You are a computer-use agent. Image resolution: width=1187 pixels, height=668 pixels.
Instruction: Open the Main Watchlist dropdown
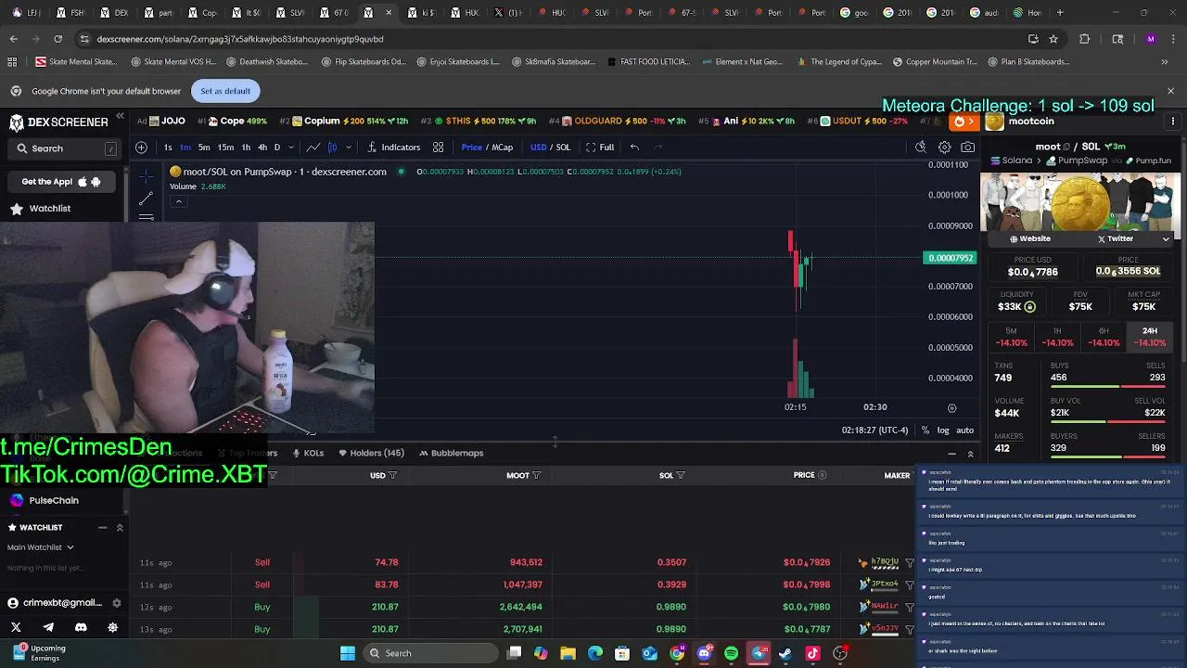pos(41,547)
